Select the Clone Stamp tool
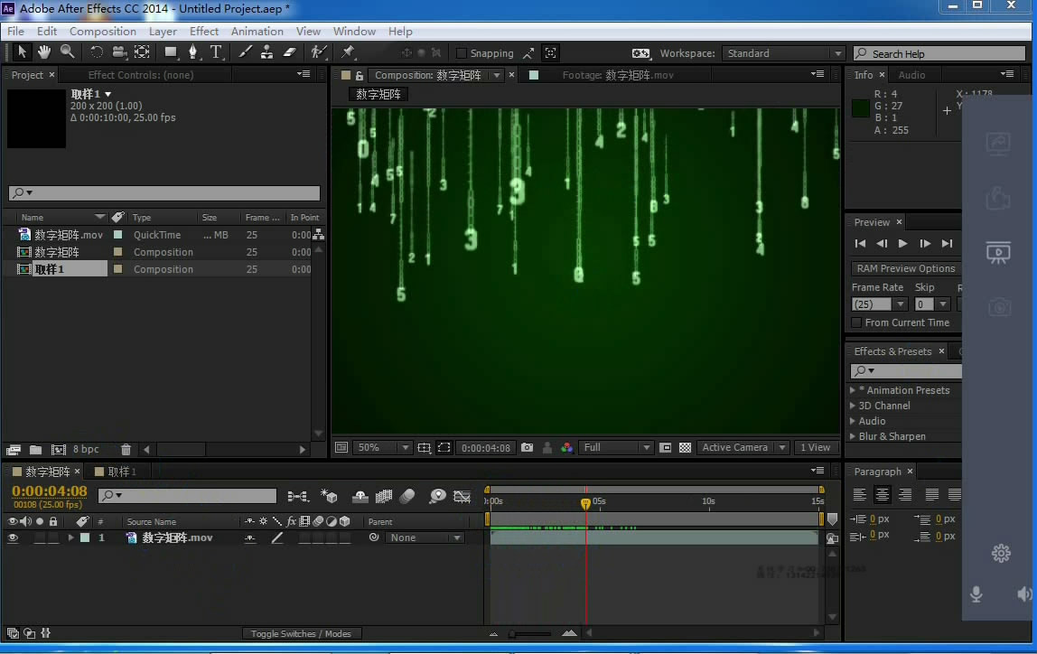The image size is (1037, 654). pyautogui.click(x=266, y=52)
